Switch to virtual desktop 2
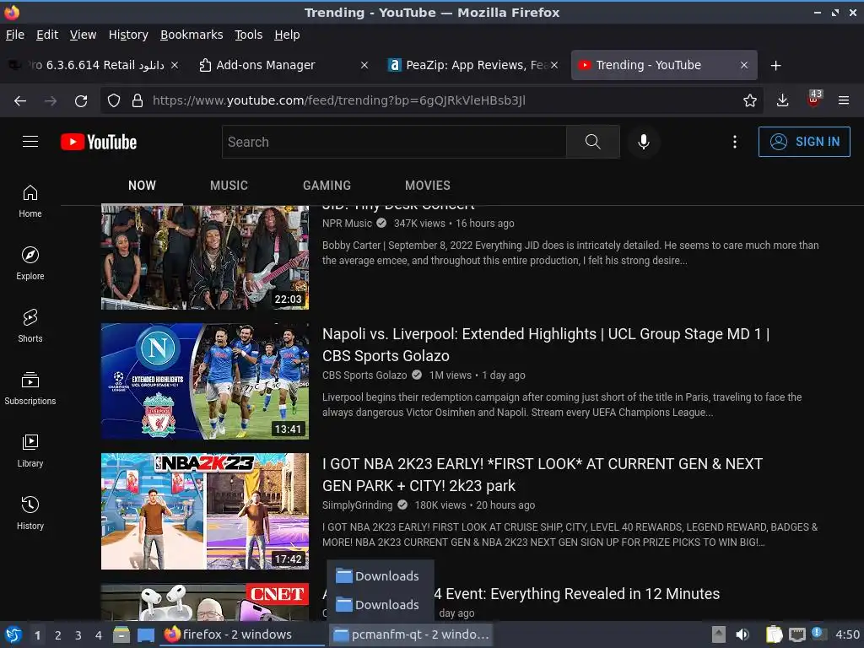This screenshot has height=648, width=864. [x=58, y=635]
